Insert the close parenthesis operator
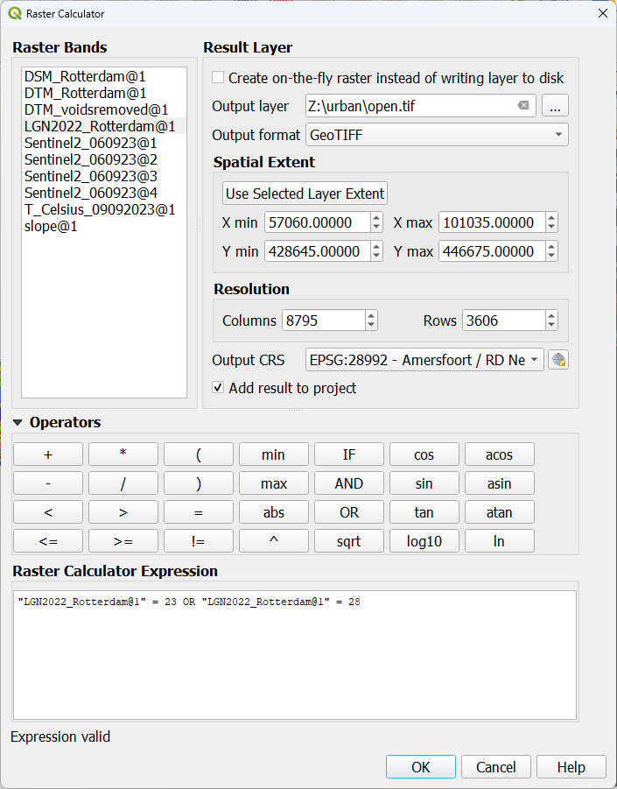The height and width of the screenshot is (789, 617). 199,483
